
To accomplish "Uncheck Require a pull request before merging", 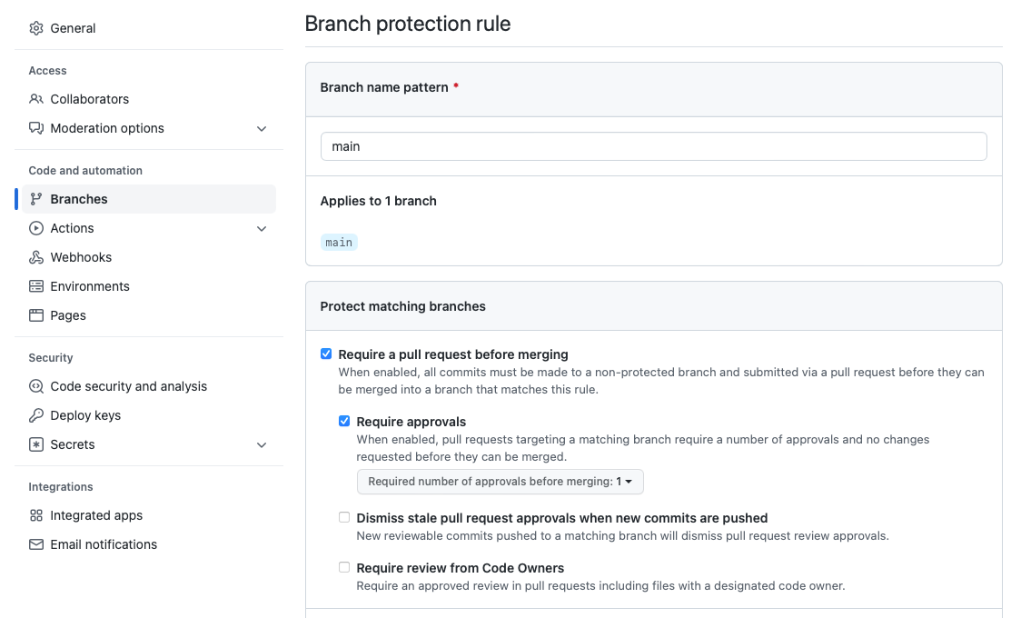I will (x=326, y=354).
